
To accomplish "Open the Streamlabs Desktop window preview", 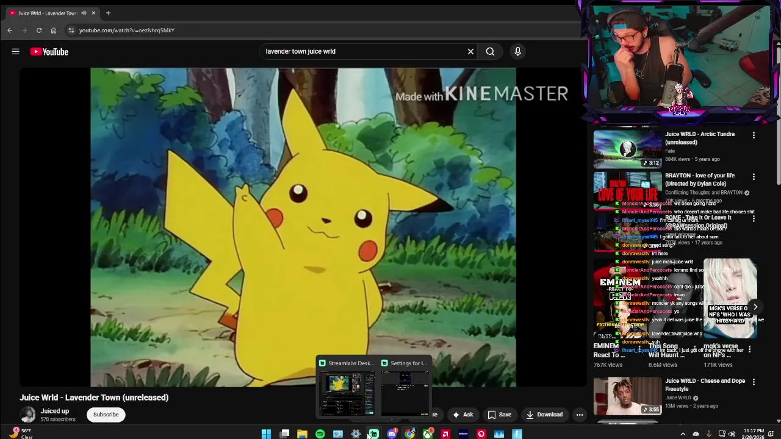I will [x=347, y=387].
